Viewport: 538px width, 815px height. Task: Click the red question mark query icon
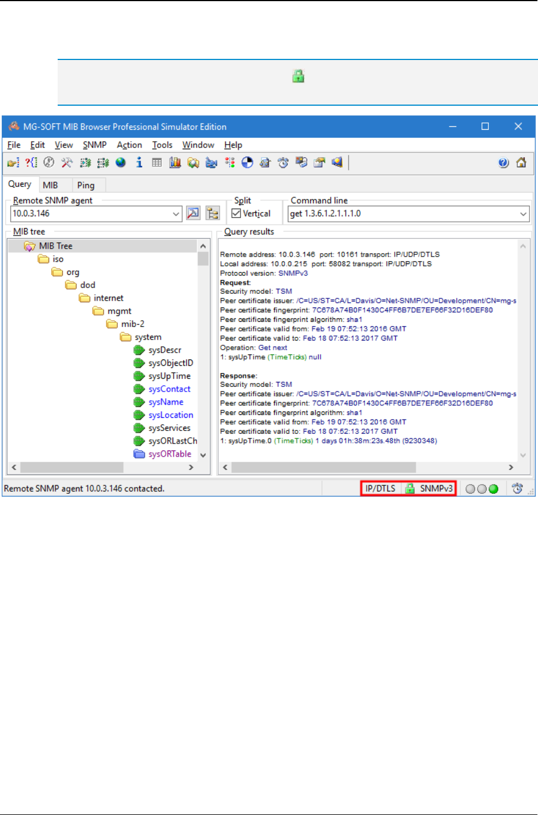[31, 163]
